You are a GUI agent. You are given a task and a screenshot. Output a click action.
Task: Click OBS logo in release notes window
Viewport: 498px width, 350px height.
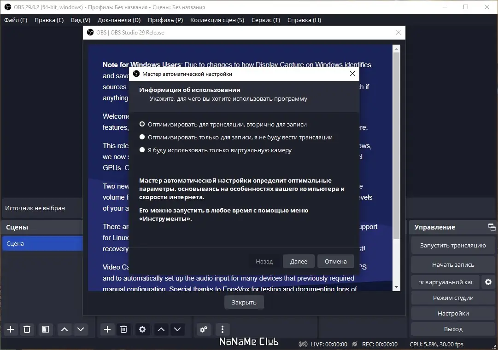tap(90, 32)
